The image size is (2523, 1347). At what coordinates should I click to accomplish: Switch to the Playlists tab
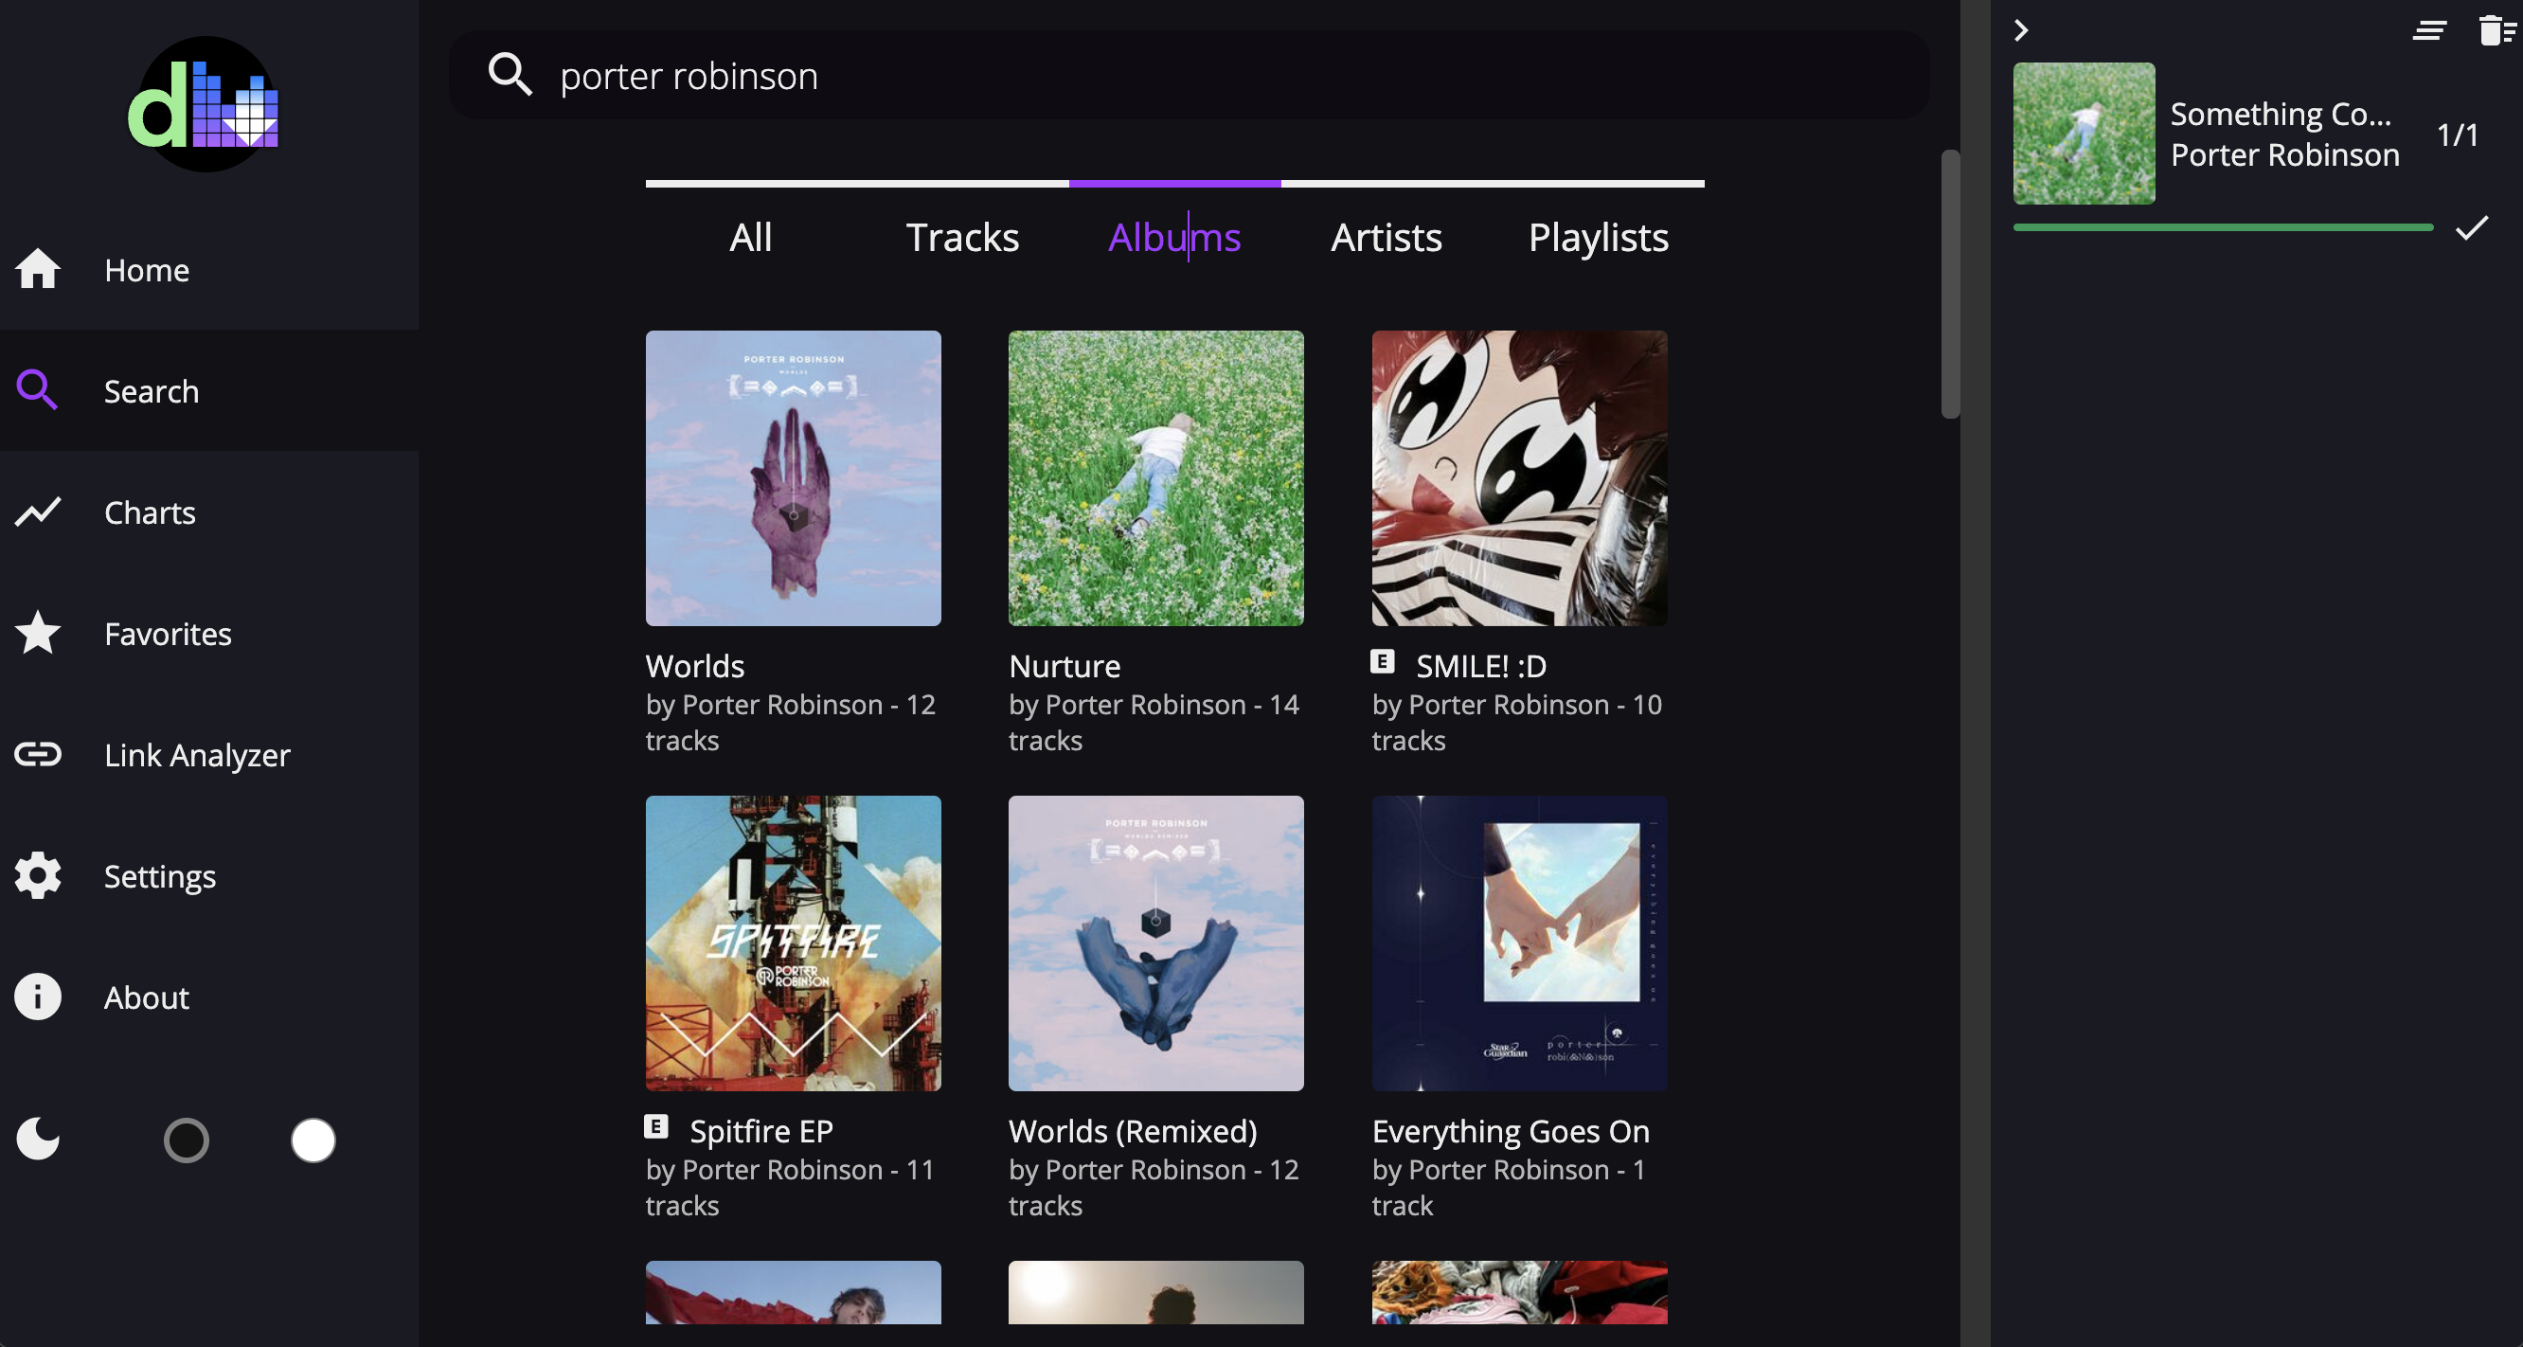[1599, 237]
